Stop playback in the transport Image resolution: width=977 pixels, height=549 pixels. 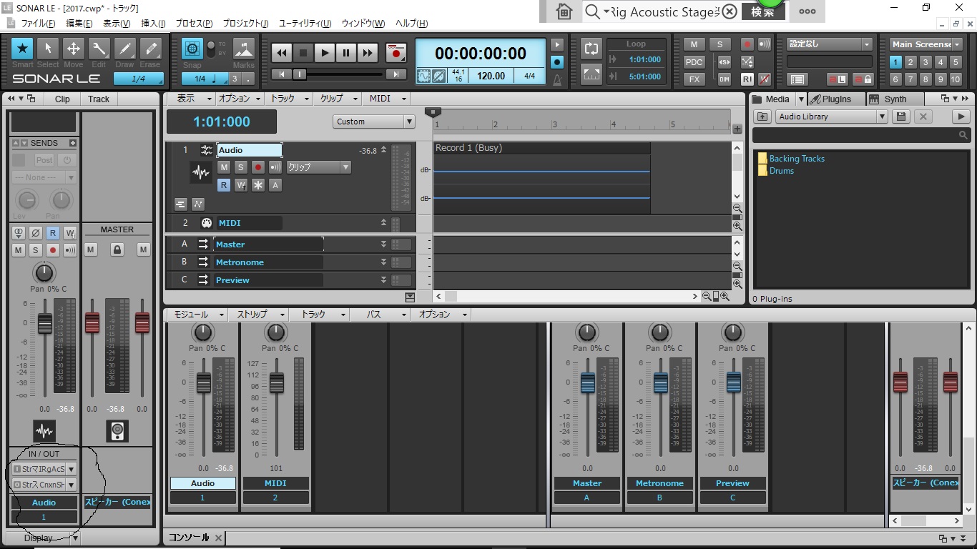point(303,52)
